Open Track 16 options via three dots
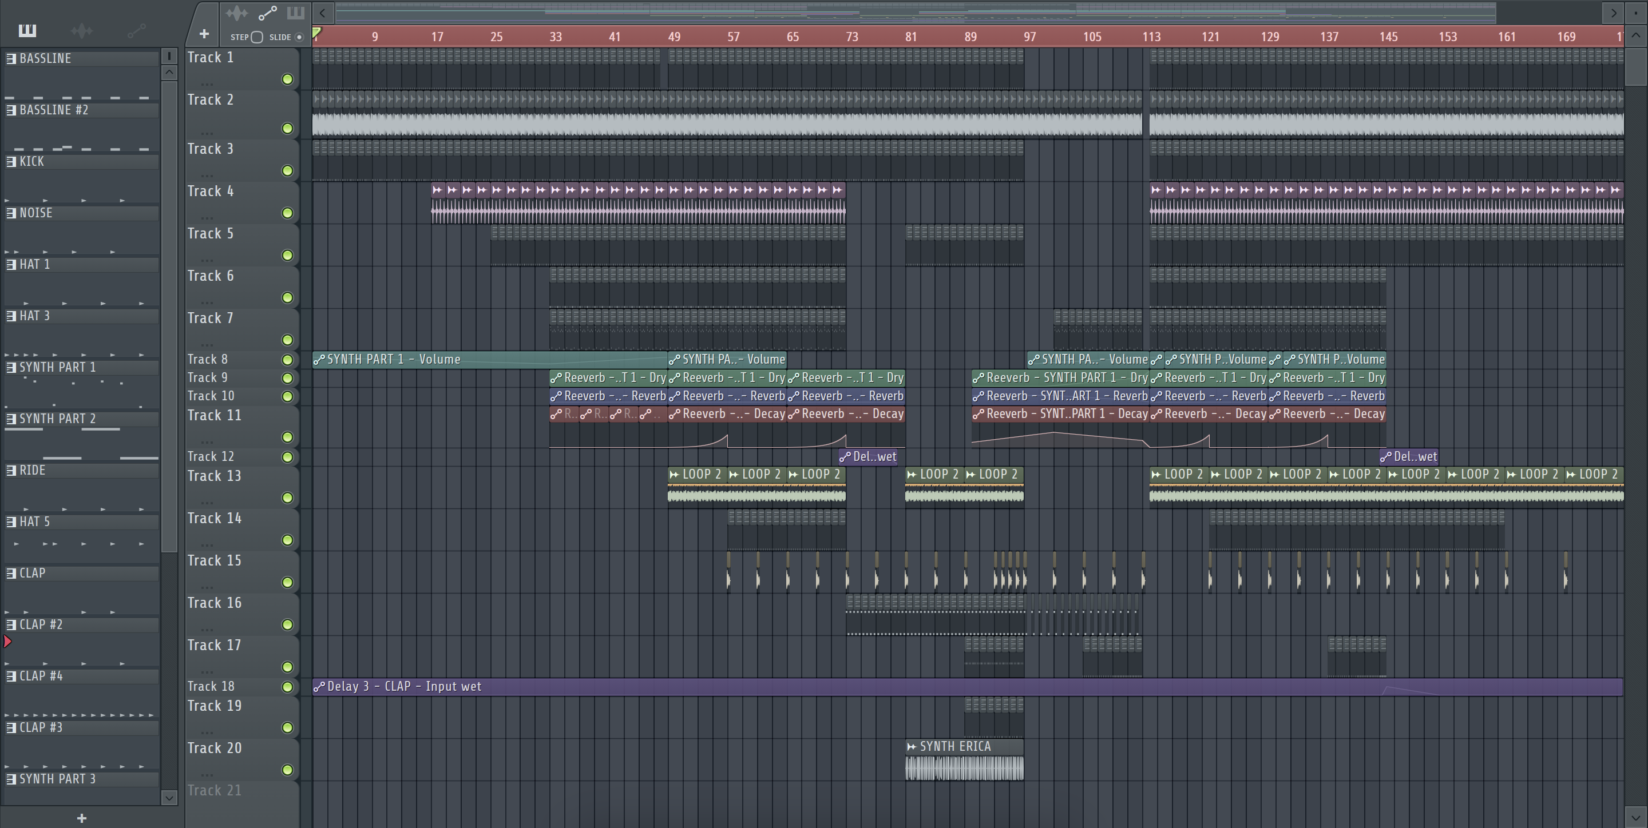 click(207, 629)
